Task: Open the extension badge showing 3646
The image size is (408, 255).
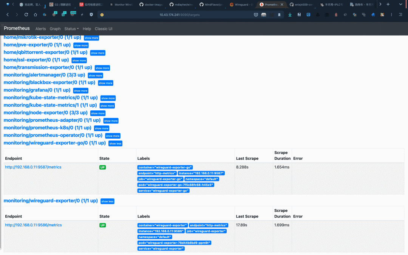Action: click(x=73, y=14)
